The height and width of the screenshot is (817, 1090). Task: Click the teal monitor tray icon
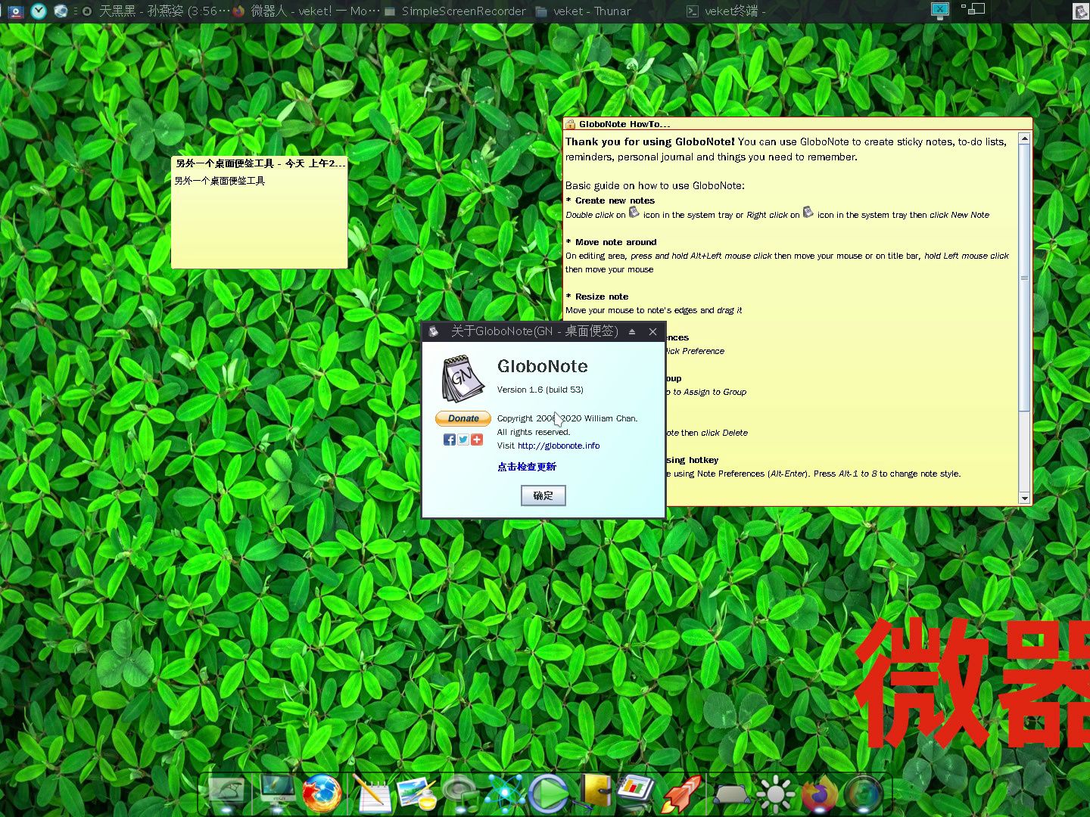(940, 10)
